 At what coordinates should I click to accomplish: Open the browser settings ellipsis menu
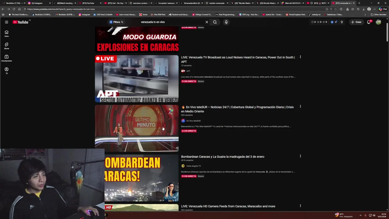[374, 9]
